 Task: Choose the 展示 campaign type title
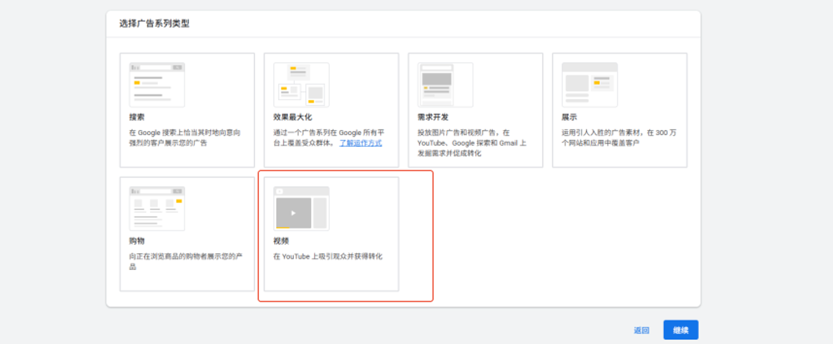tap(569, 117)
